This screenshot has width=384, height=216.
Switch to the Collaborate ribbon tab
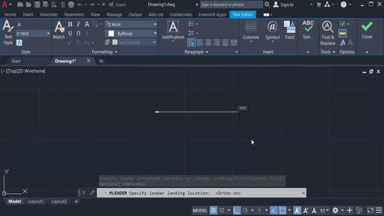pos(181,14)
